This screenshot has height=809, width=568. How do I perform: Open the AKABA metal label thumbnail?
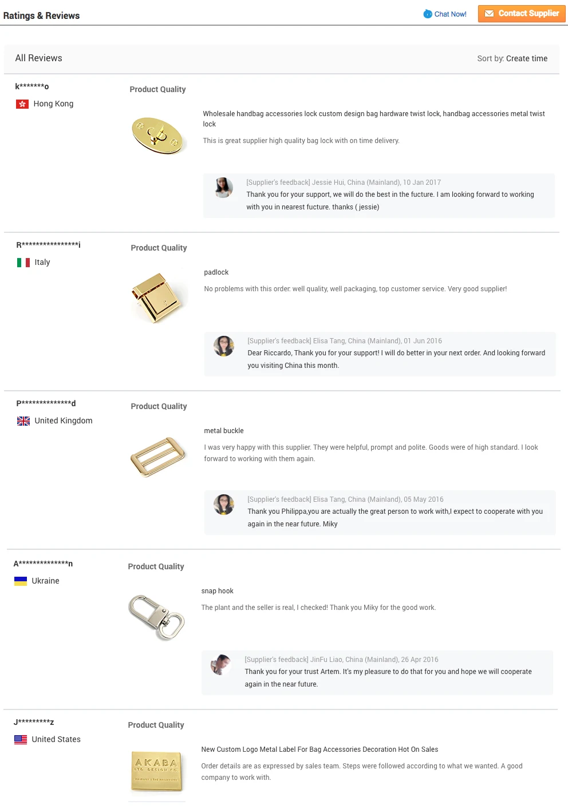156,771
